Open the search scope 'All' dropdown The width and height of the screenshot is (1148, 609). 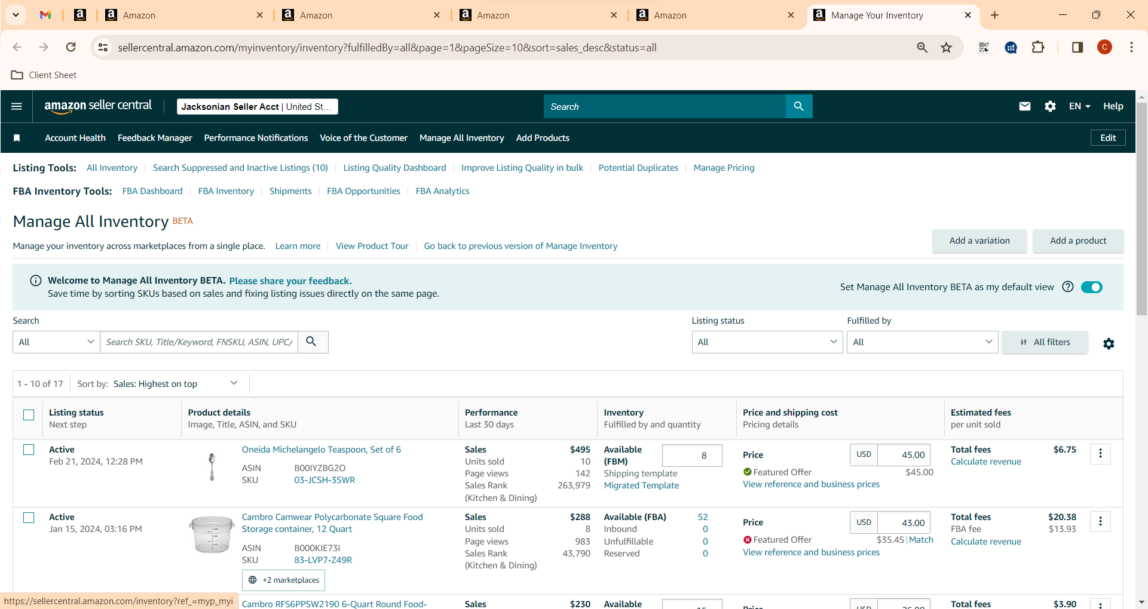point(56,342)
